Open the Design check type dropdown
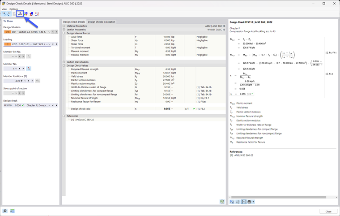The image size is (340, 216). pos(49,105)
